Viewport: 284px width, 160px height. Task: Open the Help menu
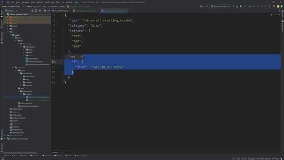76,2
